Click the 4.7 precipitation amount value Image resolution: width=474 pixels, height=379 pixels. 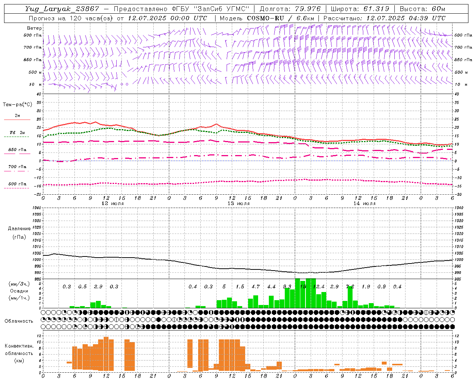pyautogui.click(x=256, y=287)
